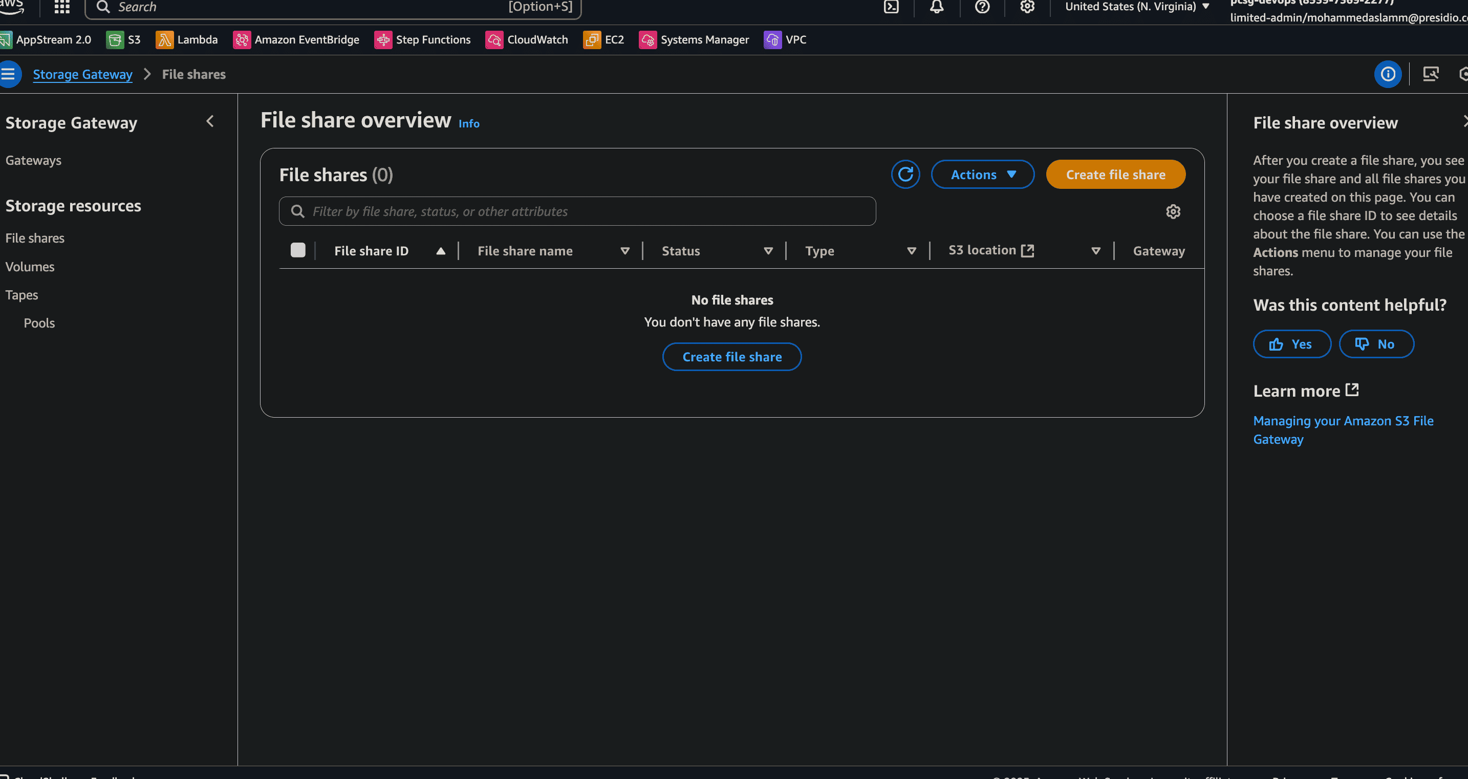Tick the select-all file shares checkbox

tap(298, 250)
